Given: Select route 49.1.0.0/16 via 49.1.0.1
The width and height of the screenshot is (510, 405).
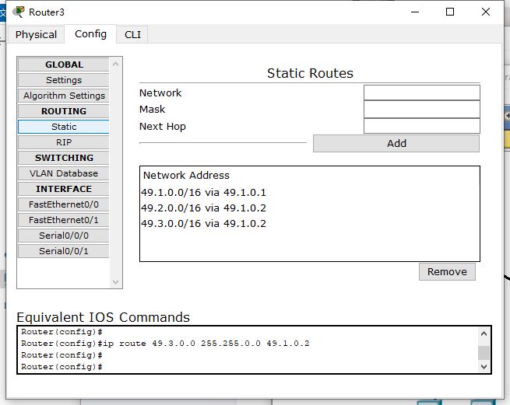Looking at the screenshot, I should (203, 193).
